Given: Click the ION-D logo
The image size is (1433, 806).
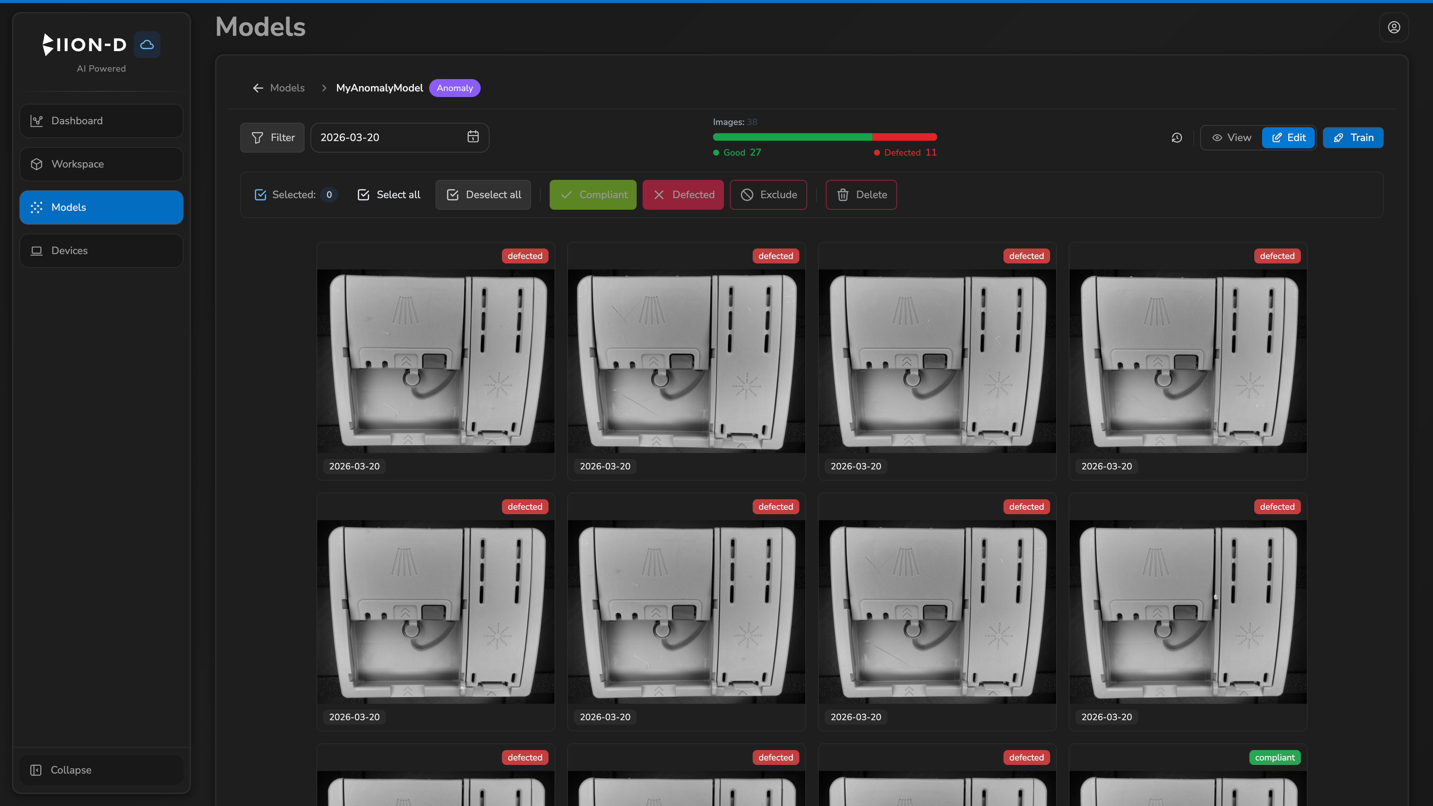Looking at the screenshot, I should point(85,45).
